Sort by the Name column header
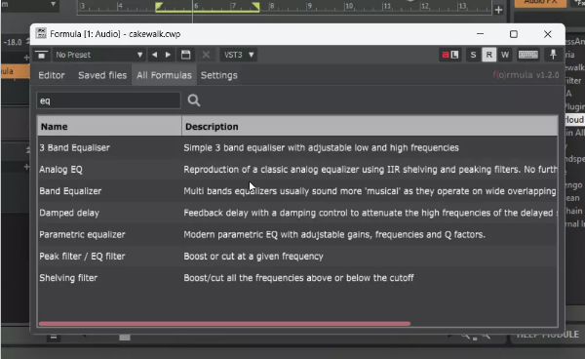This screenshot has height=359, width=585. click(x=109, y=127)
